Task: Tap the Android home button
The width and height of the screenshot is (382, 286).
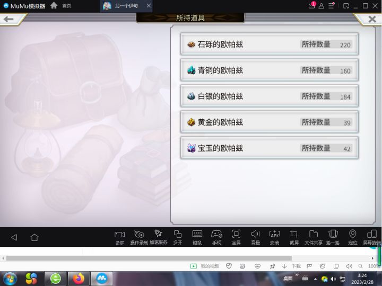Action: [34, 237]
